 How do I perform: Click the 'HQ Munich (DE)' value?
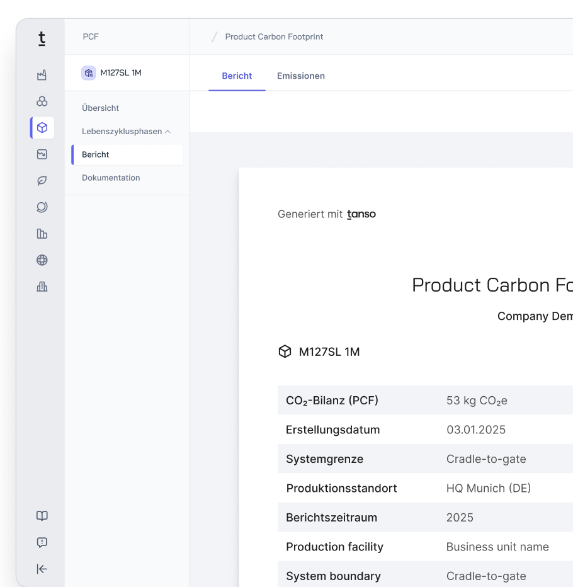click(489, 488)
